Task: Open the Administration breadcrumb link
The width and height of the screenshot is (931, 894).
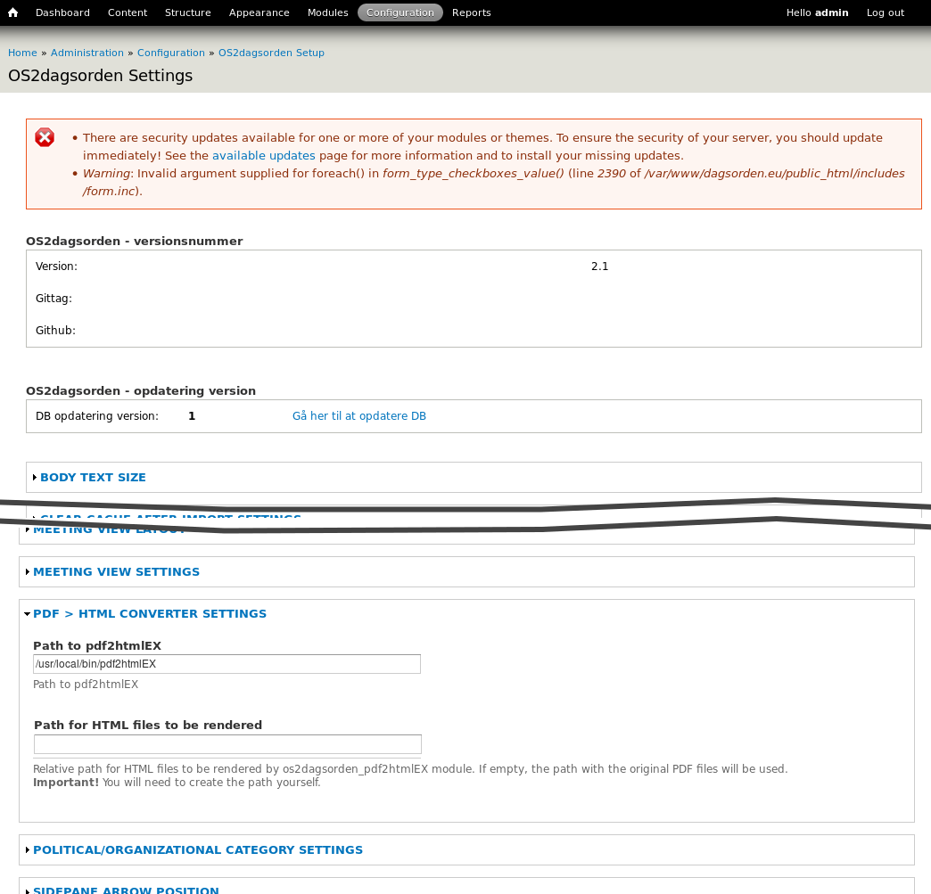Action: coord(87,53)
